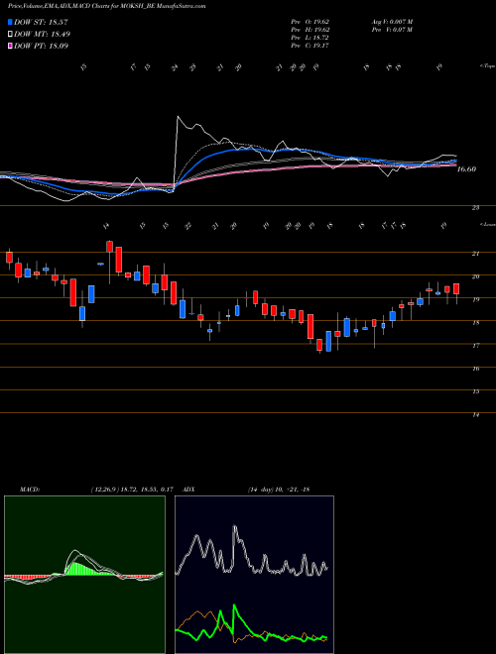The image size is (496, 654).
Task: Select the 'DOW ST: 18.57' legend text
Action: (41, 22)
